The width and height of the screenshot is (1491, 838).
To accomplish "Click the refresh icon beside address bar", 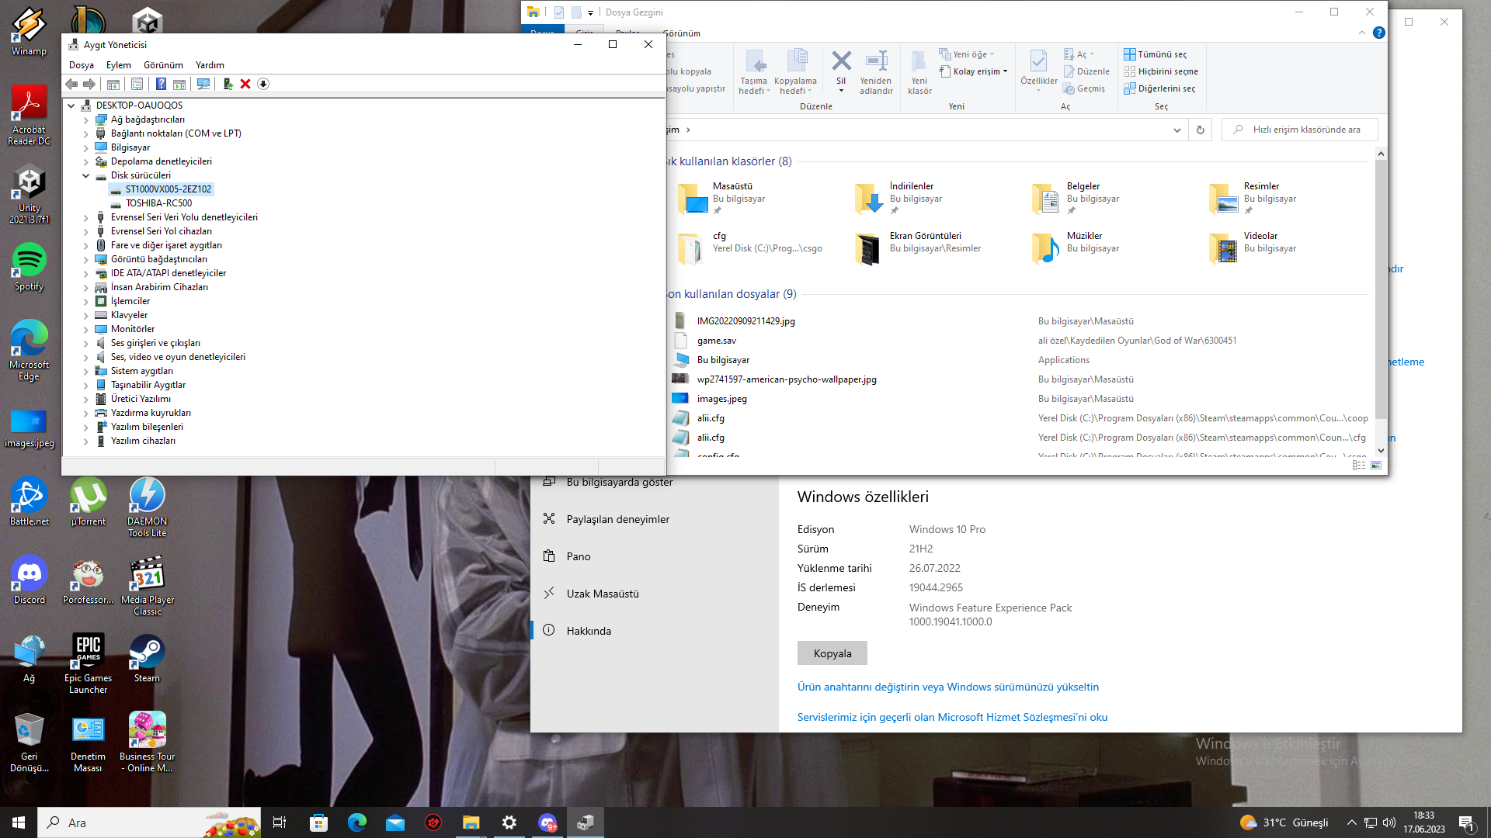I will click(1200, 130).
